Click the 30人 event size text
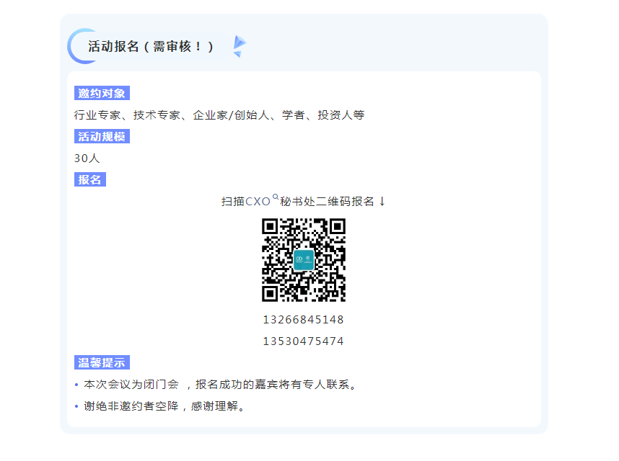This screenshot has width=619, height=461. (x=87, y=158)
